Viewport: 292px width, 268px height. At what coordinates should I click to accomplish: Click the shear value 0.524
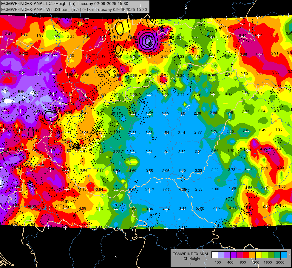[x=265, y=187]
